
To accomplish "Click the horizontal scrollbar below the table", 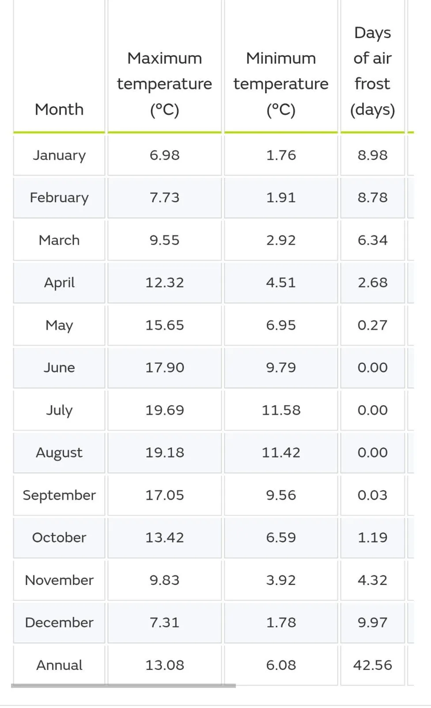I will click(123, 686).
